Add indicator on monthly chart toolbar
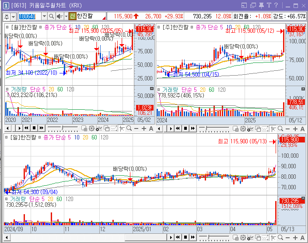The image size is (308, 243). click(99, 128)
